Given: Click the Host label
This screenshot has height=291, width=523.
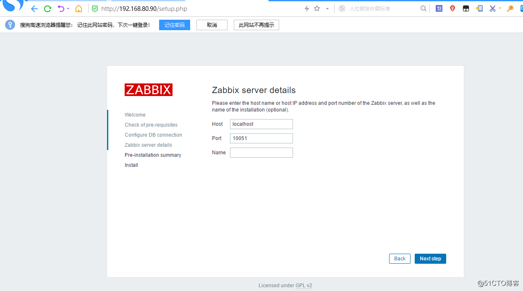Looking at the screenshot, I should 217,124.
